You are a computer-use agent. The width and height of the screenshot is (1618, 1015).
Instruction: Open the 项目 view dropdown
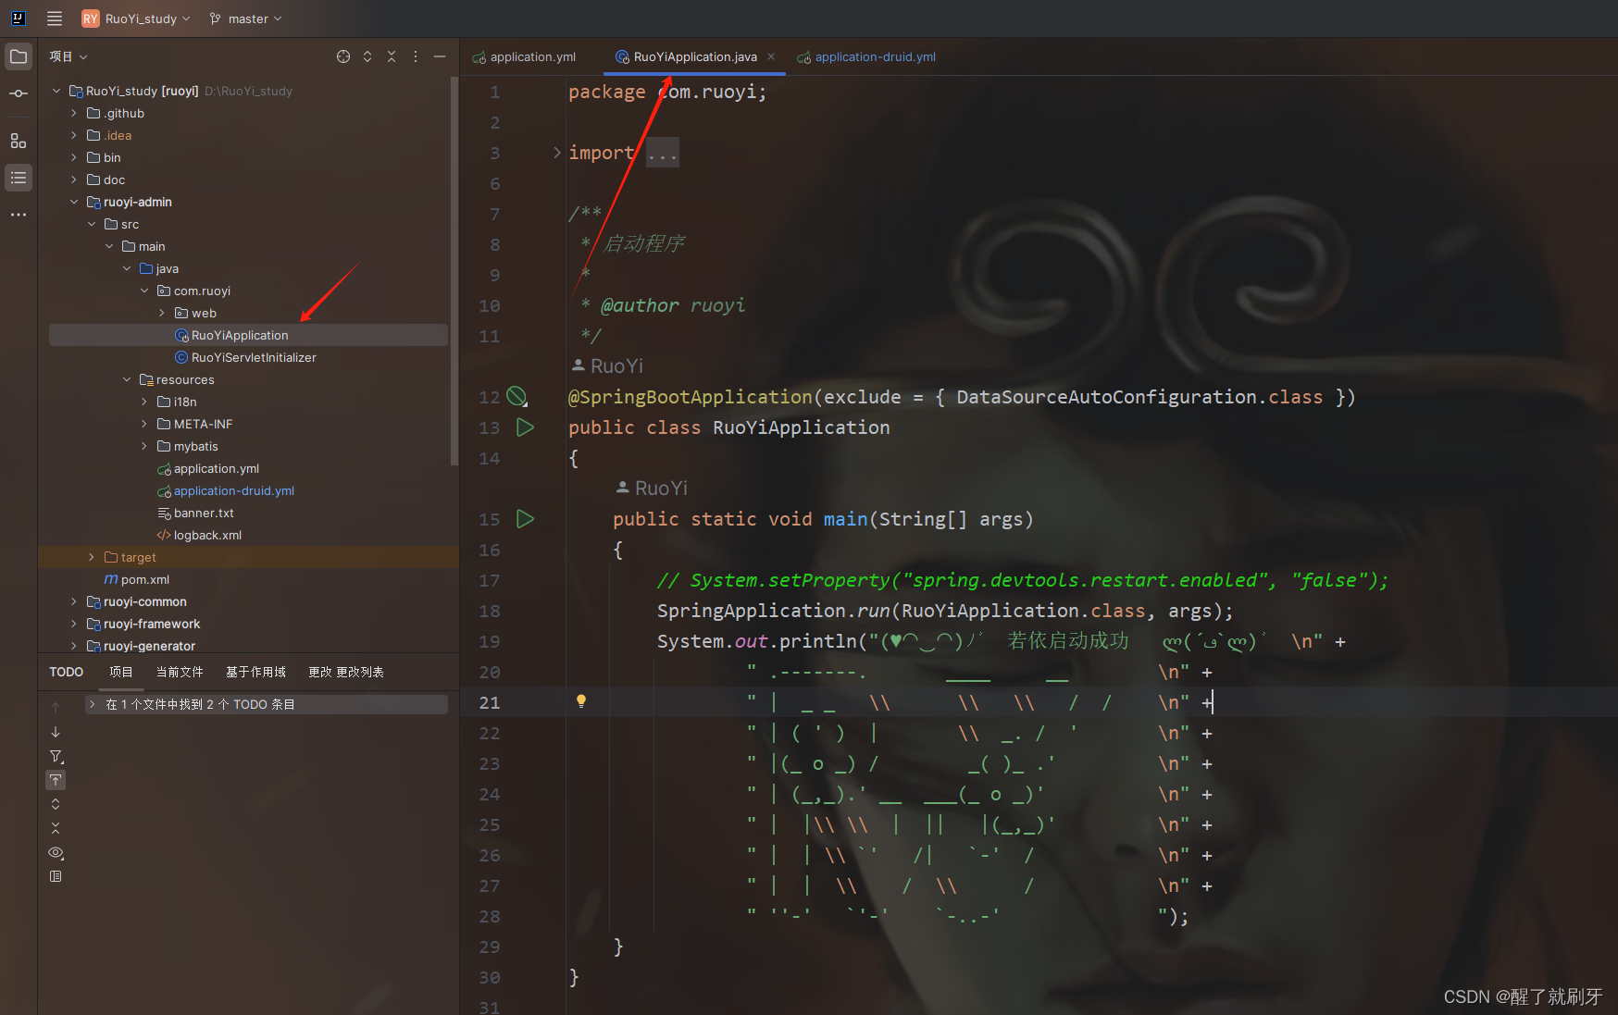point(68,56)
